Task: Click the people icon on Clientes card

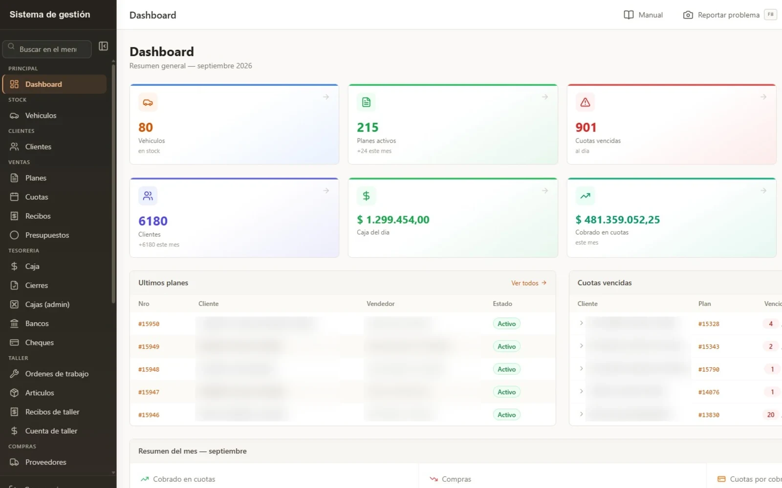Action: click(148, 196)
